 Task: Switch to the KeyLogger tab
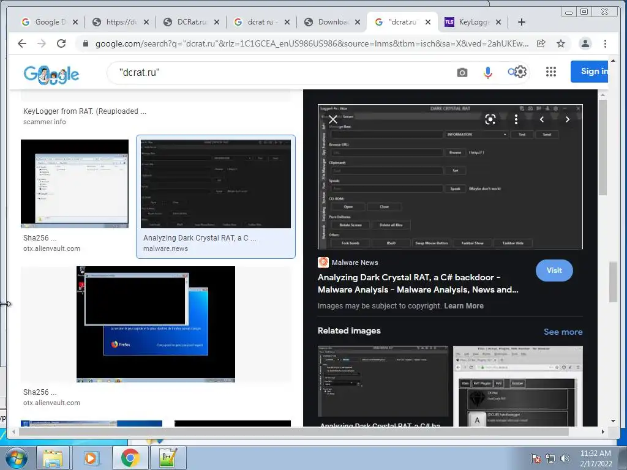pos(473,22)
